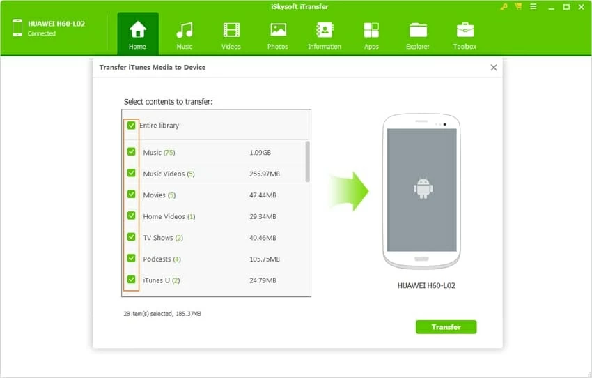
Task: Click the key registration icon
Action: click(504, 6)
